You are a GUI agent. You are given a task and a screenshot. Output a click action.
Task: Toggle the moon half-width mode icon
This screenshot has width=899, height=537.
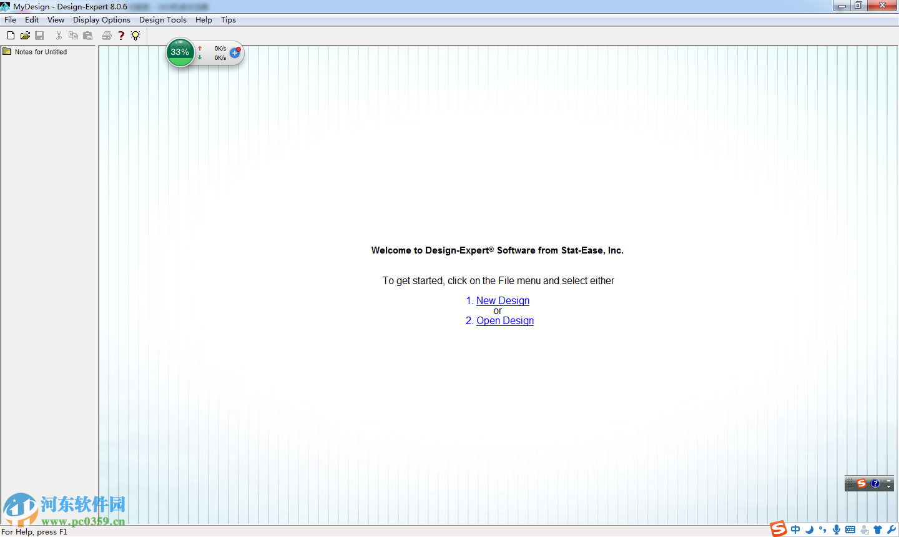pyautogui.click(x=809, y=530)
